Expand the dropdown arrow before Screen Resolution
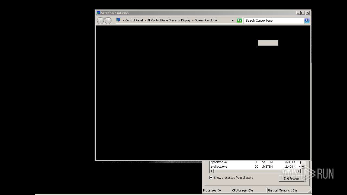Screen dimensions: 347x195 (x=193, y=21)
